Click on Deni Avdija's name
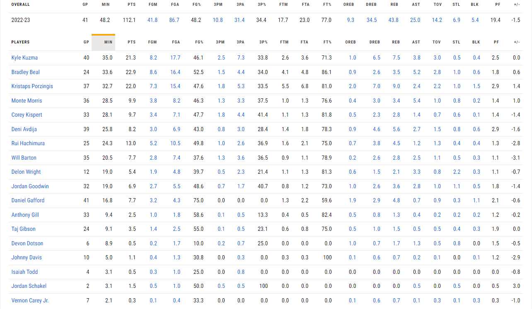The image size is (532, 309). tap(24, 129)
